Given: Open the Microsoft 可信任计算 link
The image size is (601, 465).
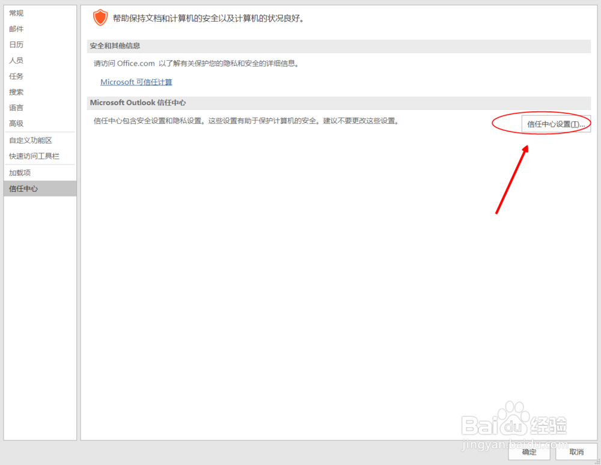Looking at the screenshot, I should (136, 82).
